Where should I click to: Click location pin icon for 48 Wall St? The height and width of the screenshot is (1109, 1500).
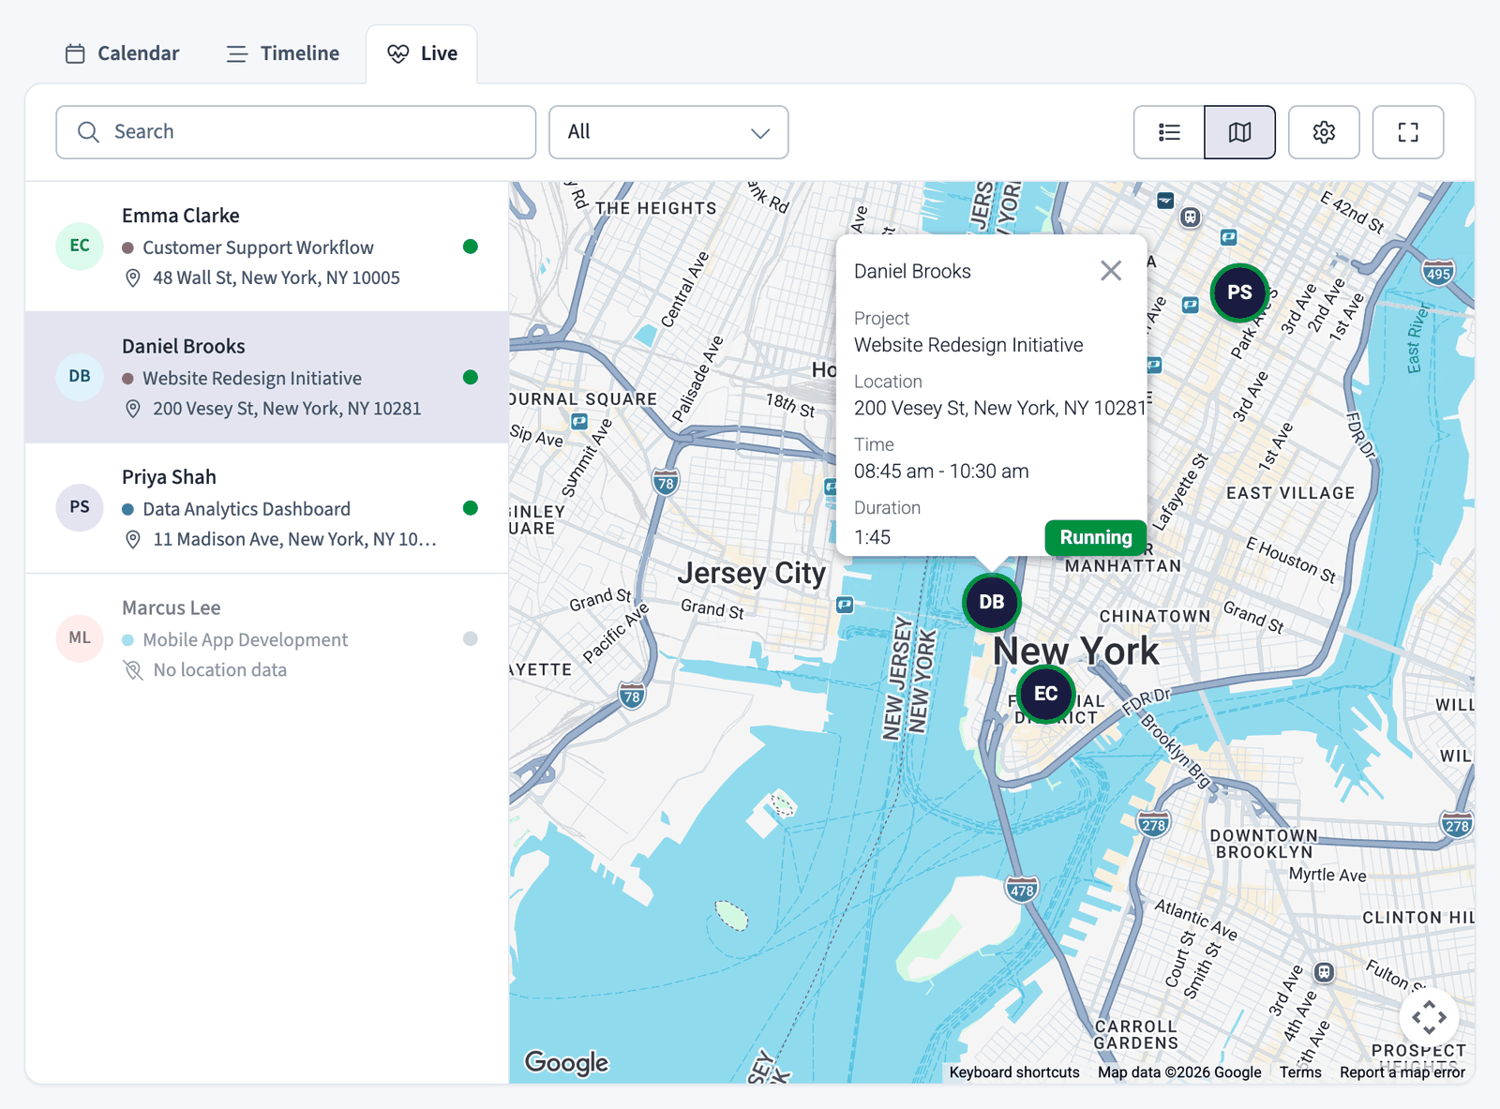click(x=133, y=278)
